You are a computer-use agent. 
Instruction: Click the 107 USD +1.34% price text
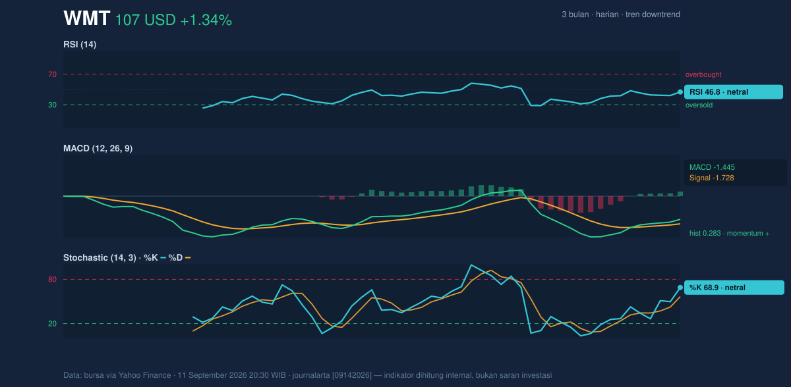click(173, 20)
